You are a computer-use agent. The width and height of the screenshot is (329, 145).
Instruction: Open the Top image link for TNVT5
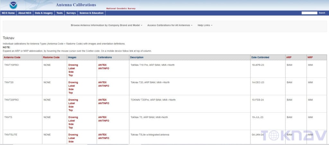coord(70,128)
